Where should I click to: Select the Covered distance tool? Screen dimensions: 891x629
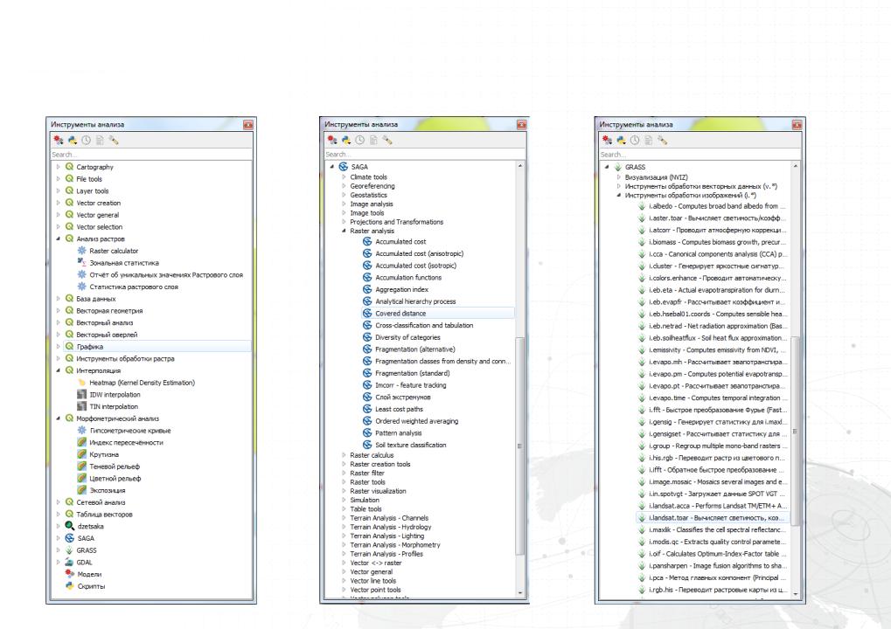437,314
